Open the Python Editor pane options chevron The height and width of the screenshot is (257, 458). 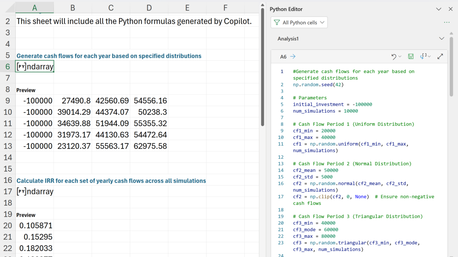click(x=439, y=9)
